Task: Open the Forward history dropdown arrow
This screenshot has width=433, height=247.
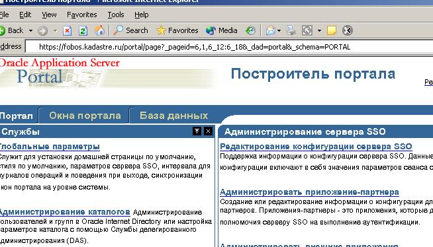Action: [55, 30]
